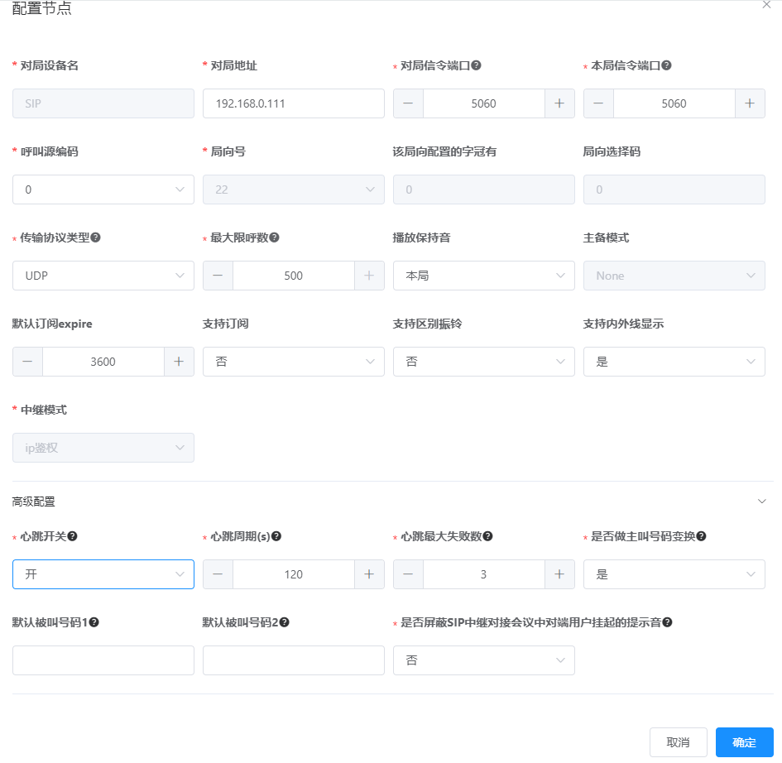Click inside the 默认被叫号码2 input field
The width and height of the screenshot is (782, 763).
(293, 660)
